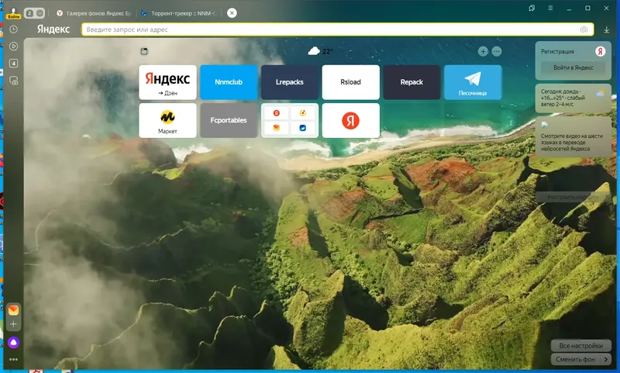This screenshot has height=373, width=620.
Task: Click the Войти profile login icon
Action: pos(13,13)
